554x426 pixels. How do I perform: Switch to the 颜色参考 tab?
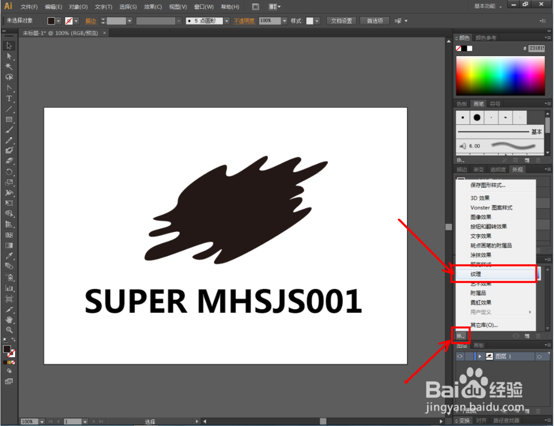[x=485, y=38]
